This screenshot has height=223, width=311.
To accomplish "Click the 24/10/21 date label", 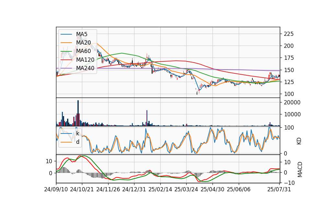I will [x=82, y=189].
